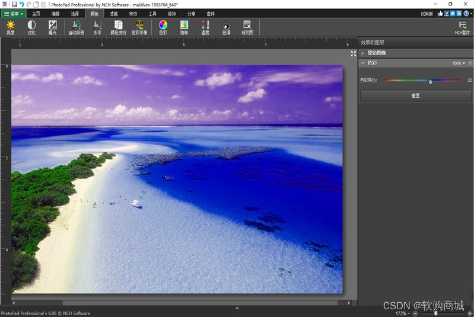
Task: Open the help icon dropdown arrow
Action: pyautogui.click(x=471, y=14)
